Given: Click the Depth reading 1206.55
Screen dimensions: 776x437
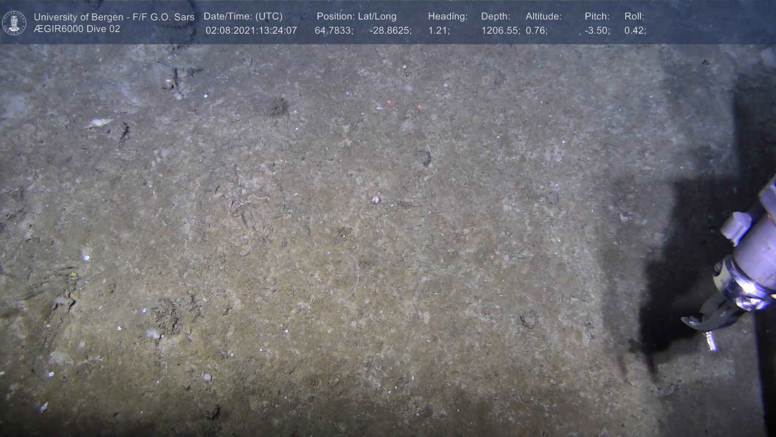Looking at the screenshot, I should tap(500, 31).
